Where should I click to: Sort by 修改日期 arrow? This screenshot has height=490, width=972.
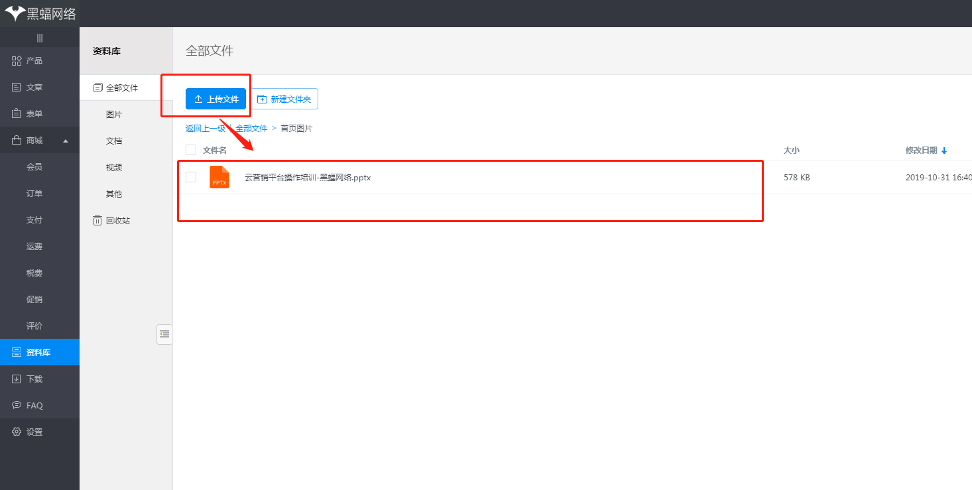click(944, 151)
